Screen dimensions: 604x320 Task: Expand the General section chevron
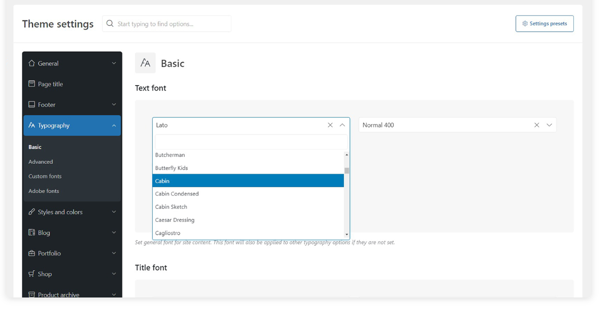(114, 63)
